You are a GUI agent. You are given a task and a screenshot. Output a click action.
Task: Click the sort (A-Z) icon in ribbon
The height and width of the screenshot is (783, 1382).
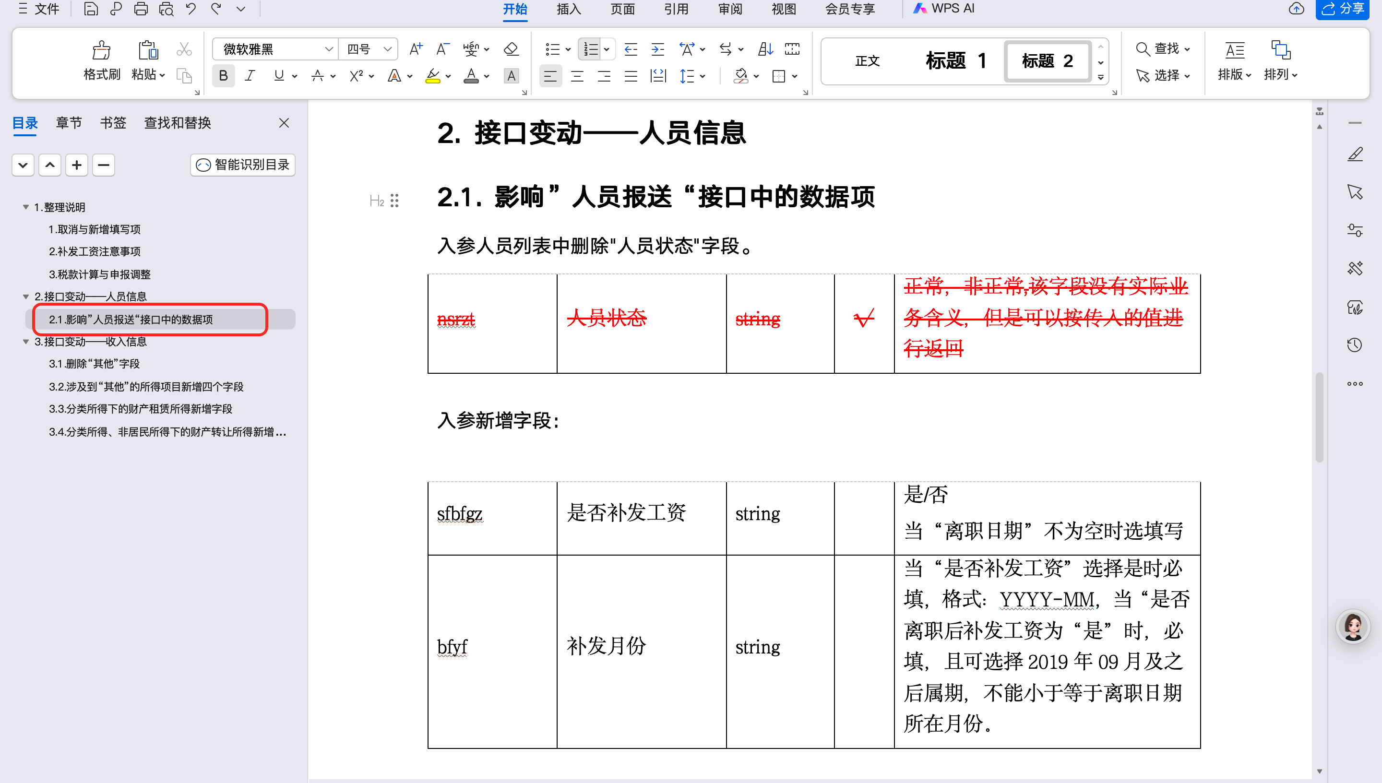pos(765,49)
